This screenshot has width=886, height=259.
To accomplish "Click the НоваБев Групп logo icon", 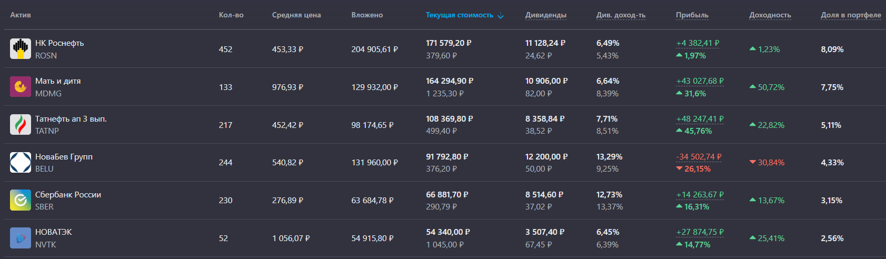I will tap(21, 162).
